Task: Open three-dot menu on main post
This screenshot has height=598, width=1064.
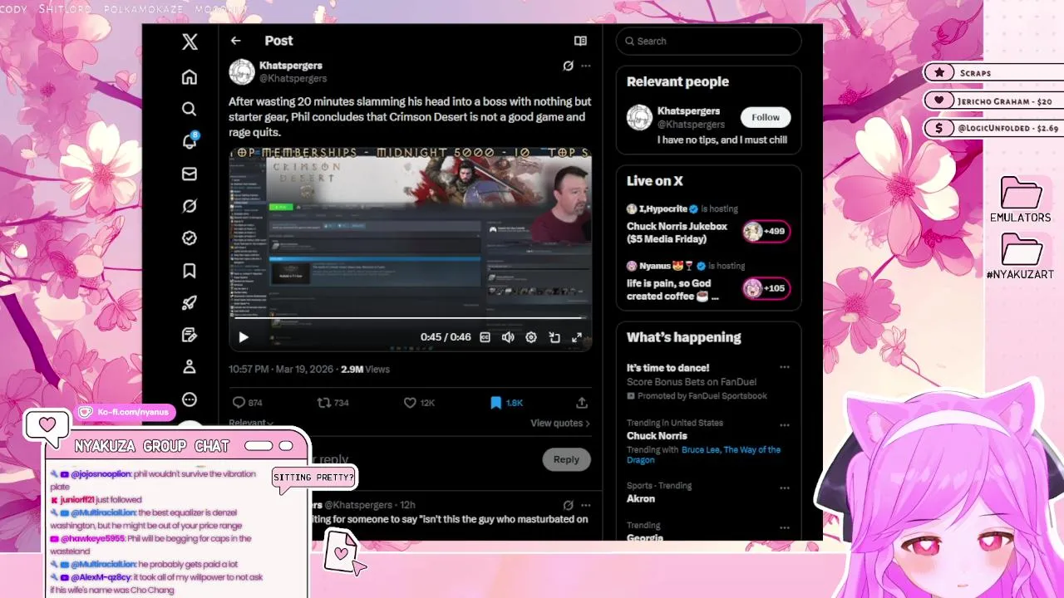Action: tap(586, 66)
